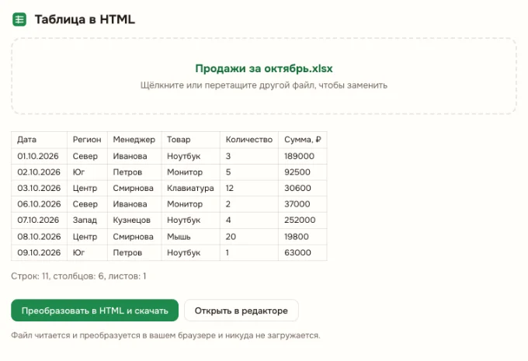Click date cell 03.10.2026

pyautogui.click(x=39, y=188)
